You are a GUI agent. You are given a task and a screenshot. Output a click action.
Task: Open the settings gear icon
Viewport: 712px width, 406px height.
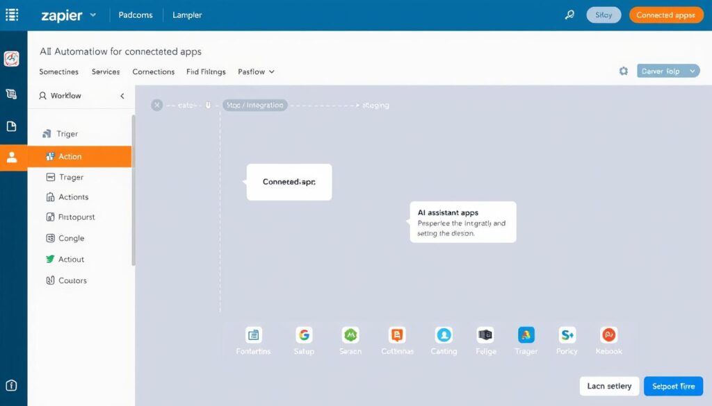coord(624,70)
